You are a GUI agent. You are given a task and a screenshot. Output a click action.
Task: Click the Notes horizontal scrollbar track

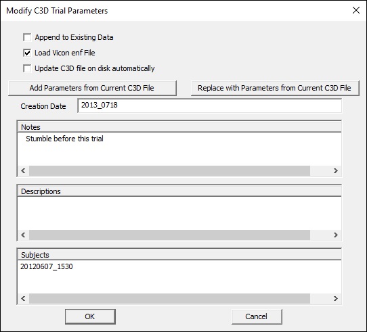169,170
